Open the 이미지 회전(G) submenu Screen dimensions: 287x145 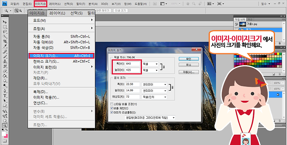61,67
